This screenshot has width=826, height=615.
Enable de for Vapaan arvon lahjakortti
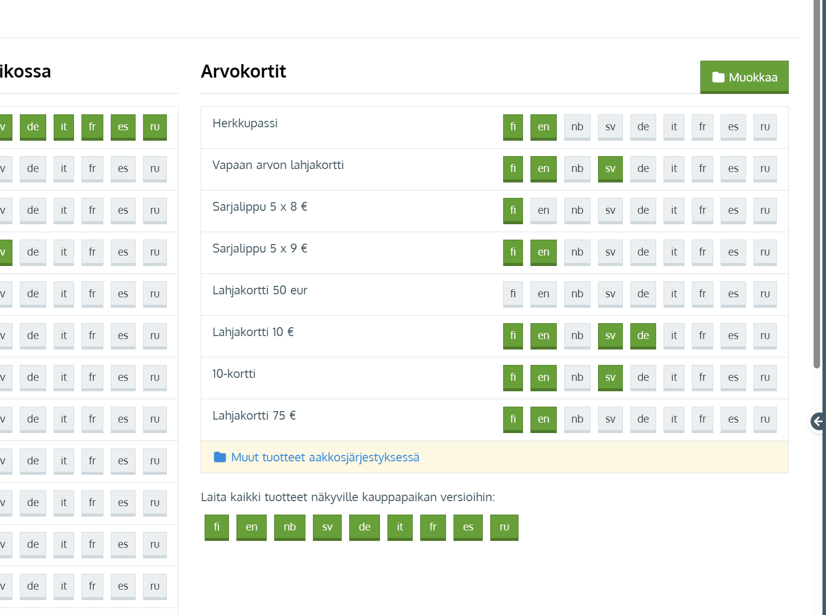(643, 169)
